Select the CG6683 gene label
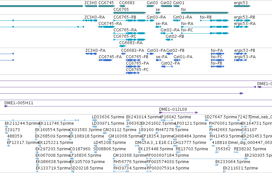Viewport: 272px width, 173px height. click(x=127, y=3)
